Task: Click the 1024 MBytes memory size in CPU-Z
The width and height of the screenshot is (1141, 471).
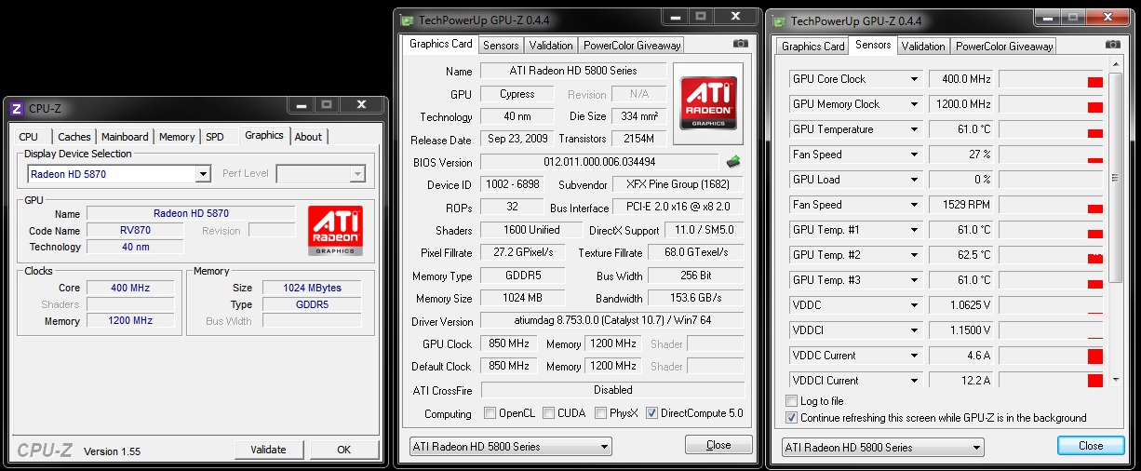Action: pos(312,289)
